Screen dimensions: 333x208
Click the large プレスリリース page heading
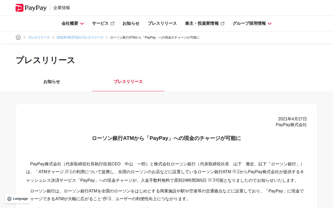tap(45, 60)
